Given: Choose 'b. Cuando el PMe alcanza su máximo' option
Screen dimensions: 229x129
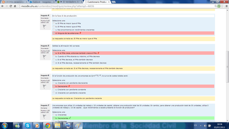Looking at the screenshot, I should 53,57.
